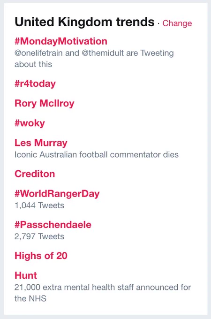The height and width of the screenshot is (319, 211).
Task: Click the @themidult mention in trend description
Action: coord(103,53)
